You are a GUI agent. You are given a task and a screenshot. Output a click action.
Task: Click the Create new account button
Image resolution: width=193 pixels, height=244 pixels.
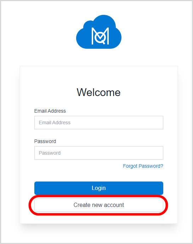tap(99, 205)
